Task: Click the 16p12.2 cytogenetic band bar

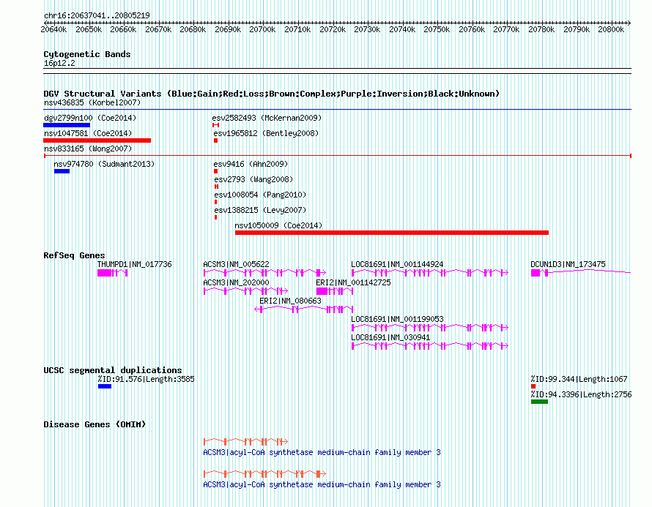Action: (x=337, y=71)
